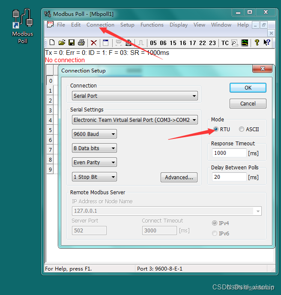The height and width of the screenshot is (295, 281).
Task: Select RTU mode radio button
Action: tap(216, 129)
